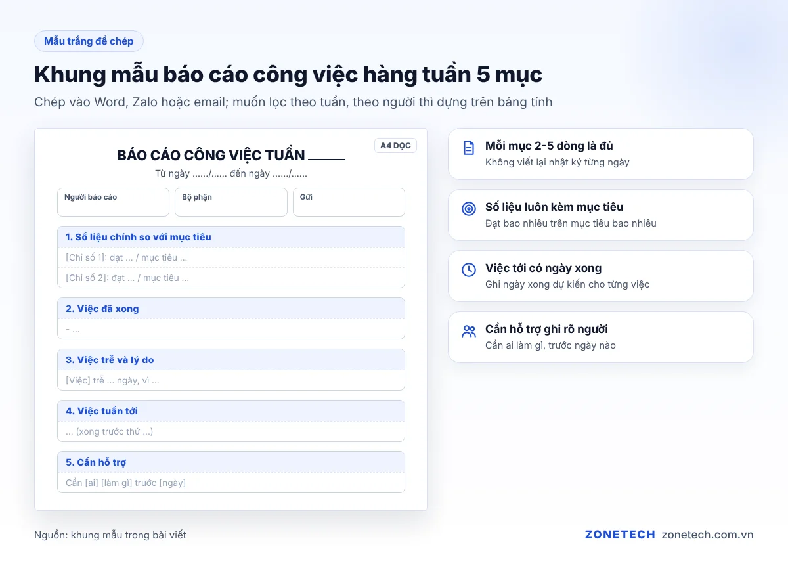Image resolution: width=788 pixels, height=568 pixels.
Task: Click the heading "1. Số liệu chính so với mục tiêu"
Action: point(231,237)
